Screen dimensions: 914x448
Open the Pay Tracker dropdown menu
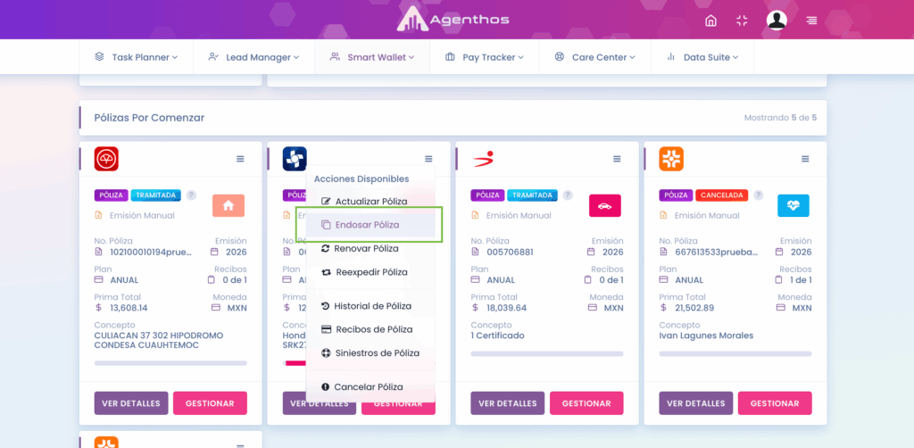485,57
